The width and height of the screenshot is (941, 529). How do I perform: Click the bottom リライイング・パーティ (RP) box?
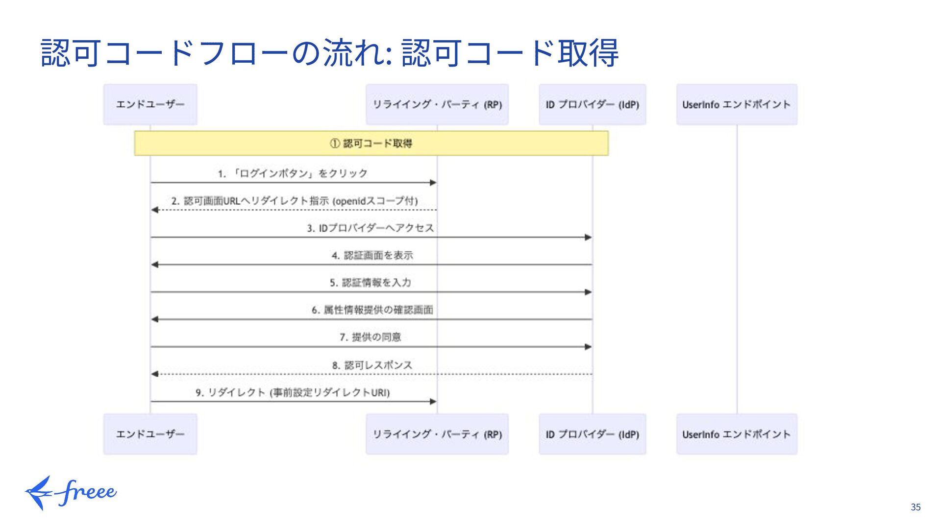(x=437, y=434)
